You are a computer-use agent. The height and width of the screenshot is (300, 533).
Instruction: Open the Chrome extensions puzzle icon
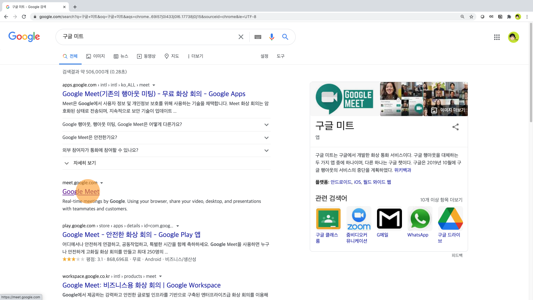509,17
